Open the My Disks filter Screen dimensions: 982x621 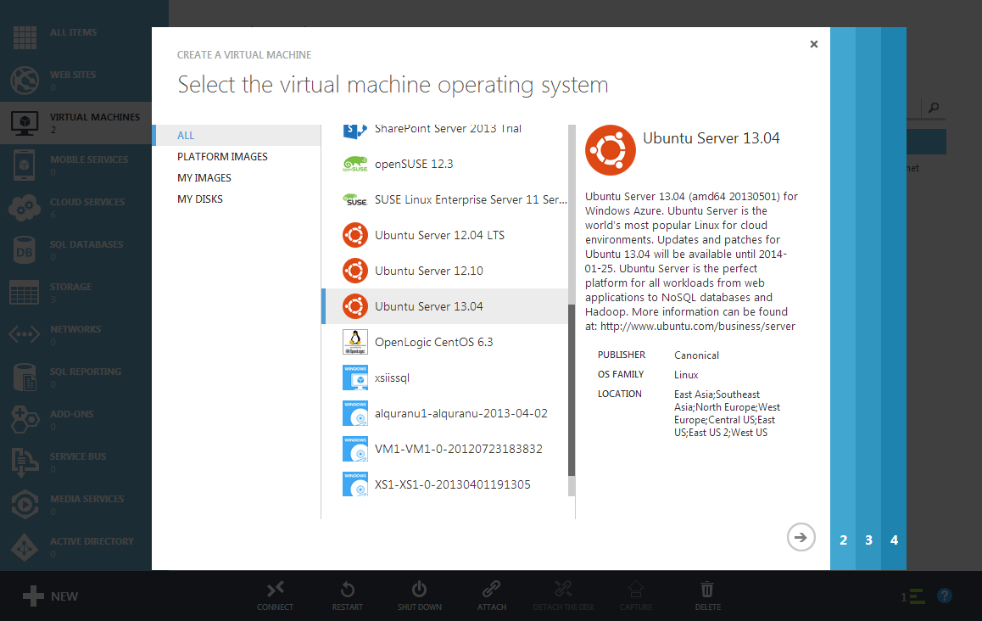[200, 199]
